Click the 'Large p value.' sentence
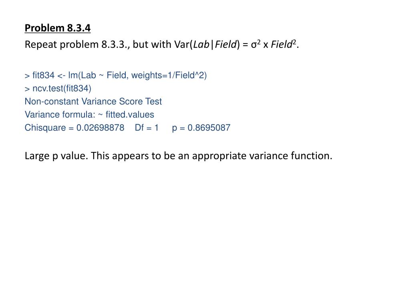This screenshot has width=410, height=307. click(56, 156)
